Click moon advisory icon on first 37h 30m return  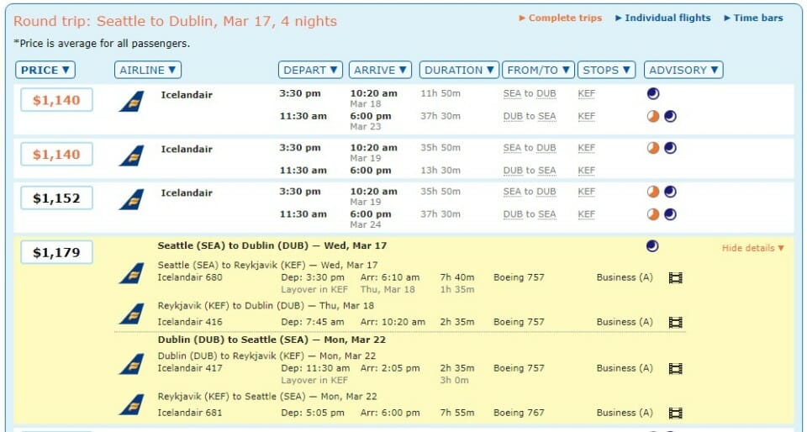coord(670,116)
